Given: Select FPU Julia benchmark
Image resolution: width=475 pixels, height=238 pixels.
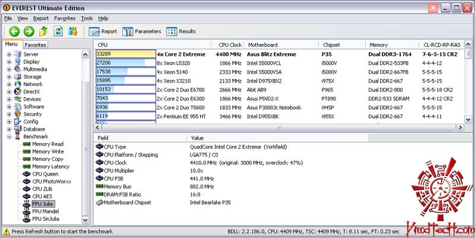Looking at the screenshot, I should point(42,204).
